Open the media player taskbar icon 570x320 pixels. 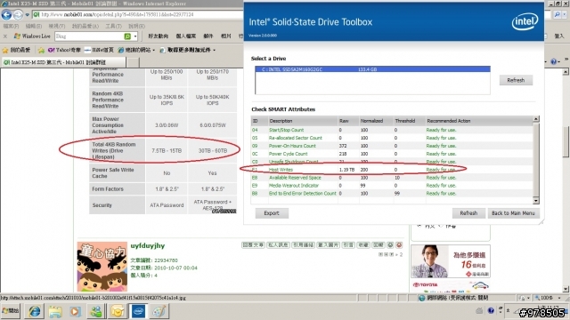pos(76,311)
